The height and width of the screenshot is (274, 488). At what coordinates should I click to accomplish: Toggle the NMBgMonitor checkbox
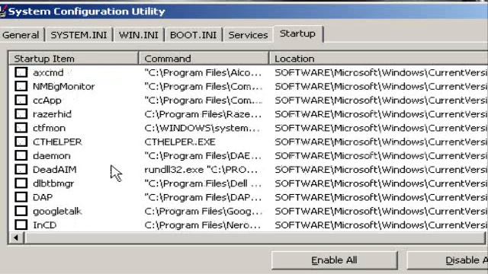pos(21,86)
